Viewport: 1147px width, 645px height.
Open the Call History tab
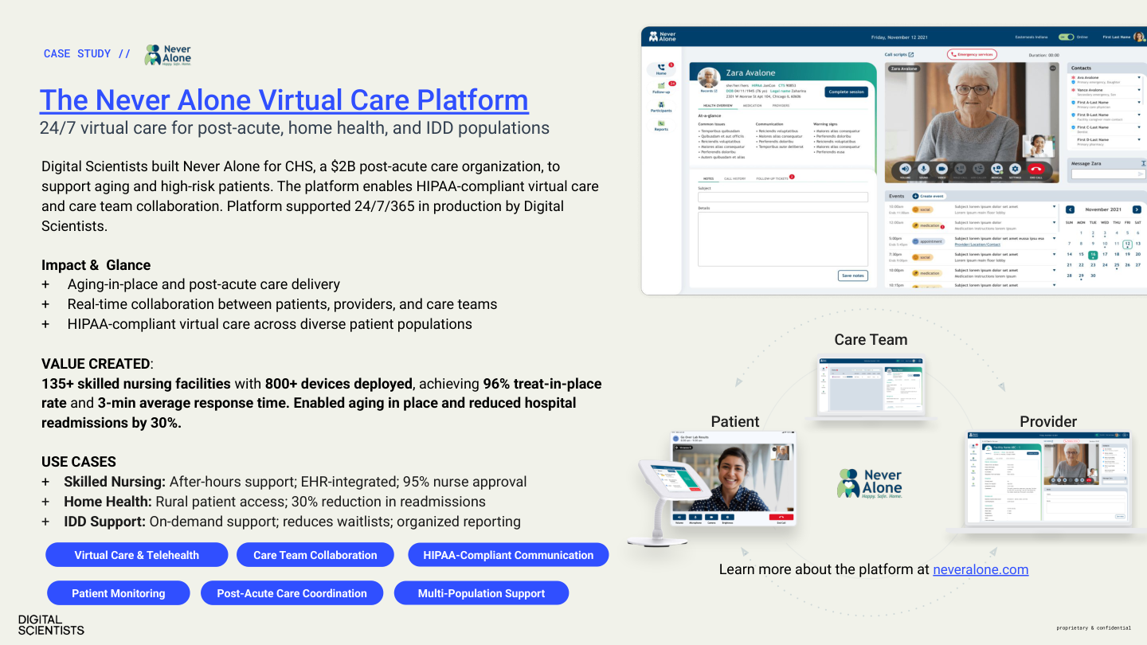pyautogui.click(x=734, y=178)
